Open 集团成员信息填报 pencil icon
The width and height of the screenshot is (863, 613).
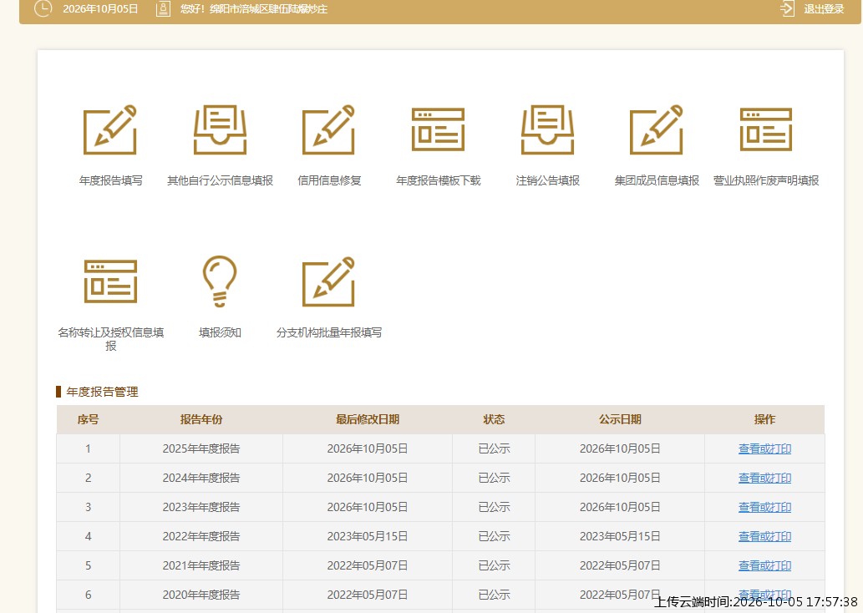pos(656,129)
